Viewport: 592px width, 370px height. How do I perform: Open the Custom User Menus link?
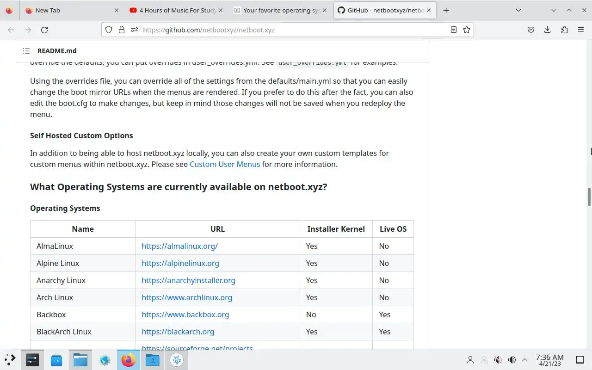225,164
